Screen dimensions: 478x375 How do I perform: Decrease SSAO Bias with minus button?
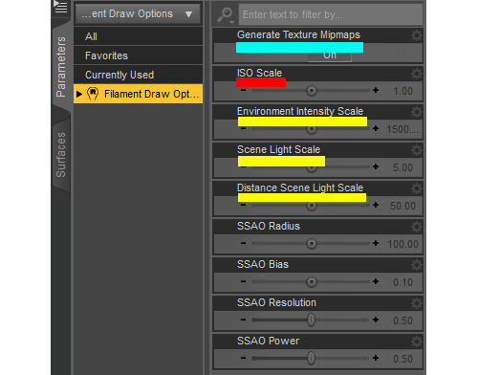[x=243, y=281]
